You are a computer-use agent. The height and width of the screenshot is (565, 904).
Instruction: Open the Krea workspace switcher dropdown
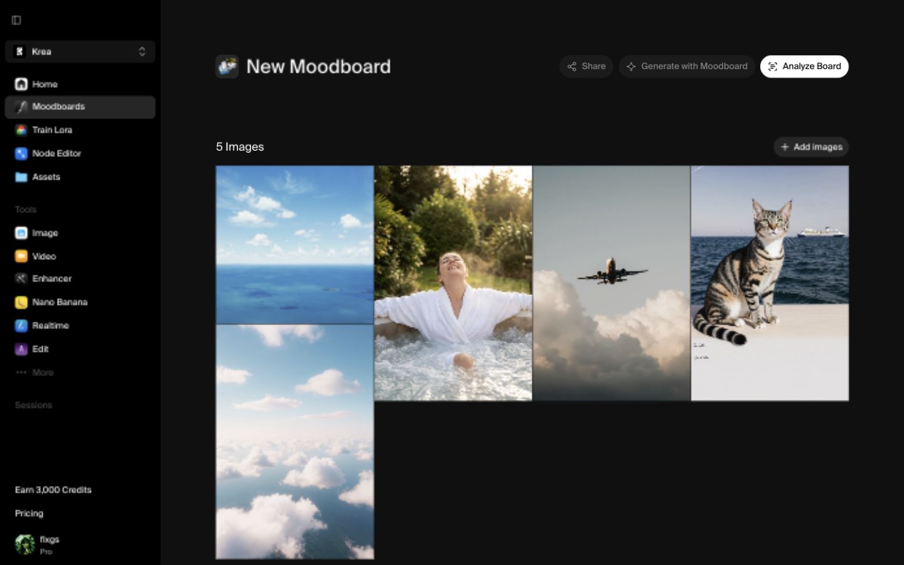tap(80, 51)
